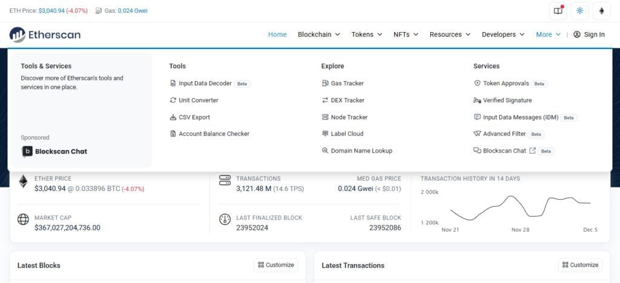The width and height of the screenshot is (620, 283).
Task: Expand the NFTs dropdown menu
Action: (406, 34)
